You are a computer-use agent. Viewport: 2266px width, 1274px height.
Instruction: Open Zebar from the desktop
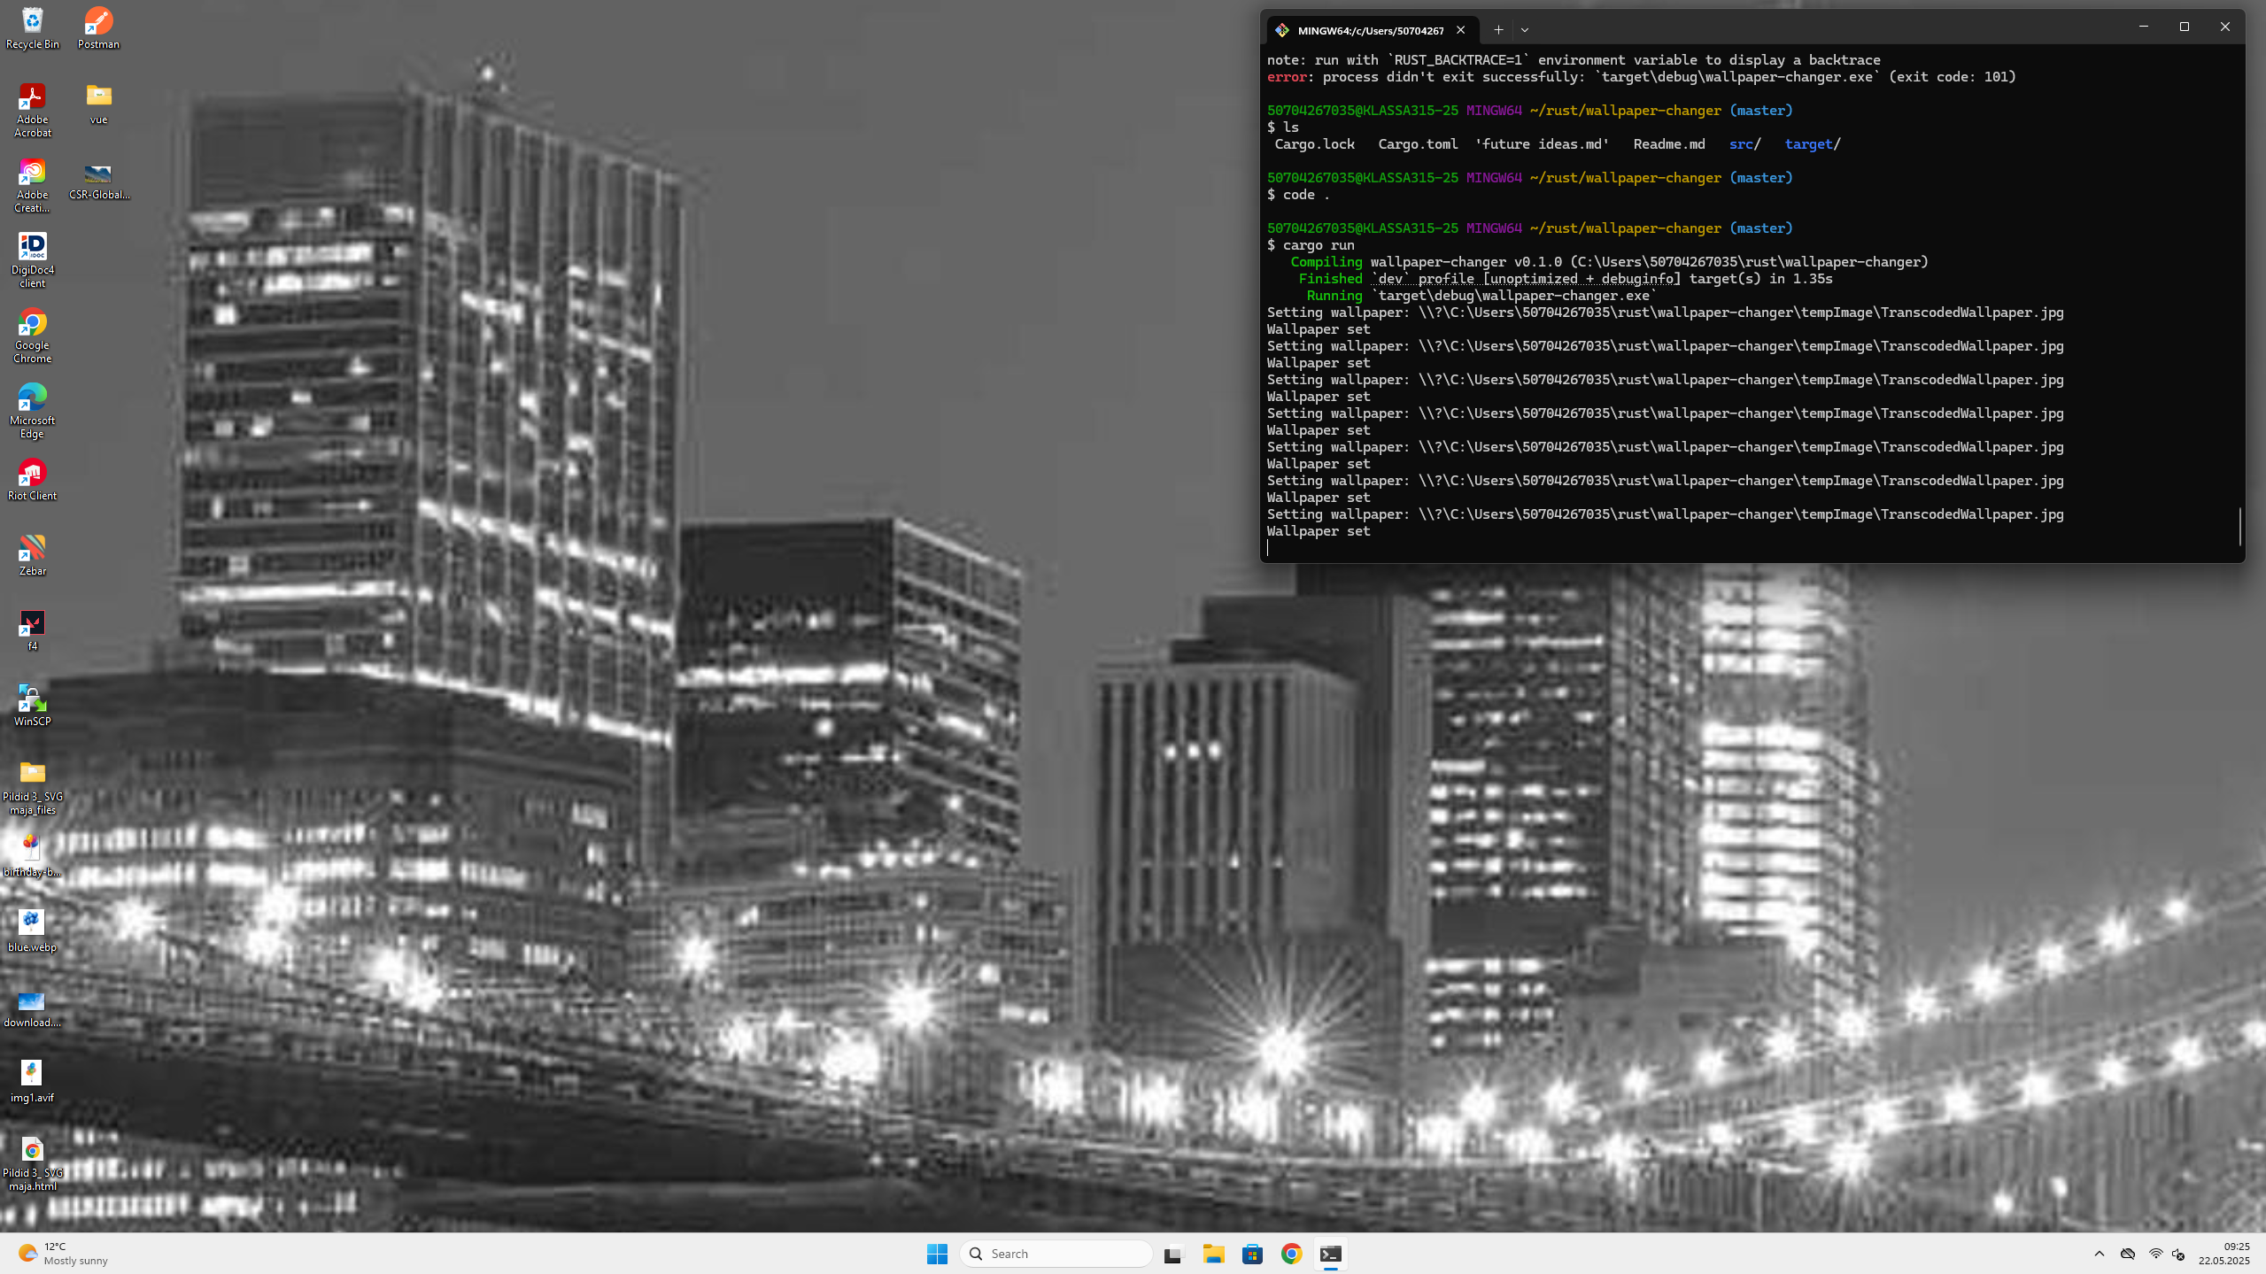[x=32, y=547]
